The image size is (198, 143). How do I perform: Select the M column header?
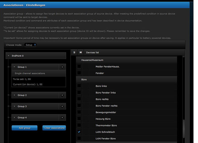coord(81,52)
